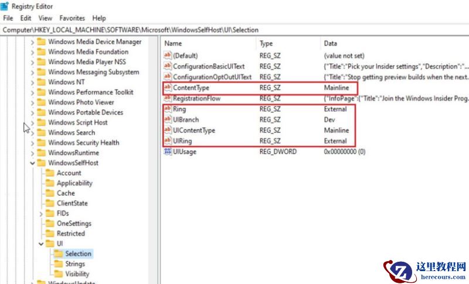Click the UIBranch string value icon
This screenshot has width=469, height=284.
coord(168,119)
